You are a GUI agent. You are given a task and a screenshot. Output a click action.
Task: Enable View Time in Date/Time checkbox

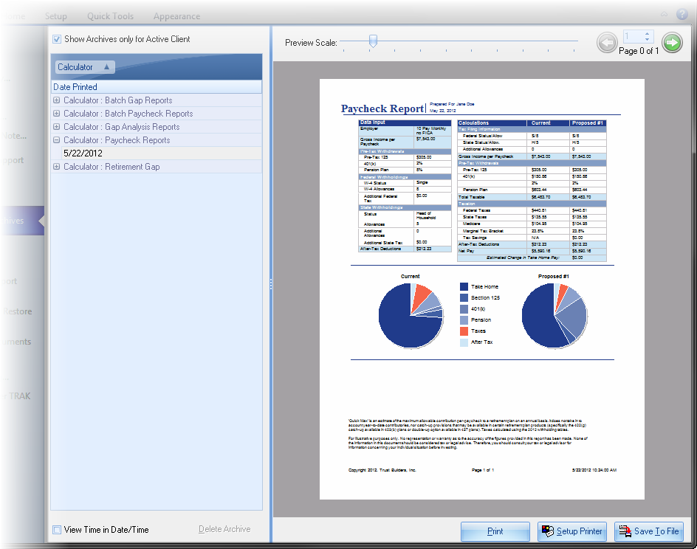(57, 529)
